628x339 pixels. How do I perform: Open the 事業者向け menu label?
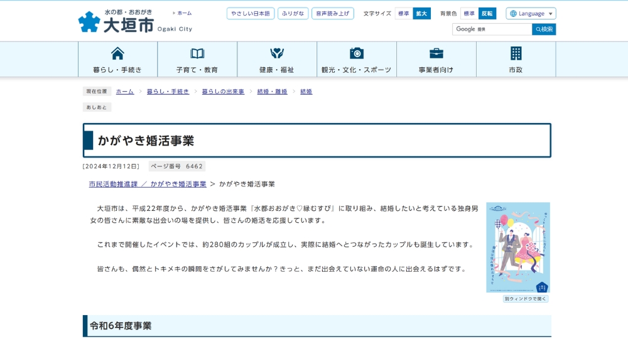point(436,70)
